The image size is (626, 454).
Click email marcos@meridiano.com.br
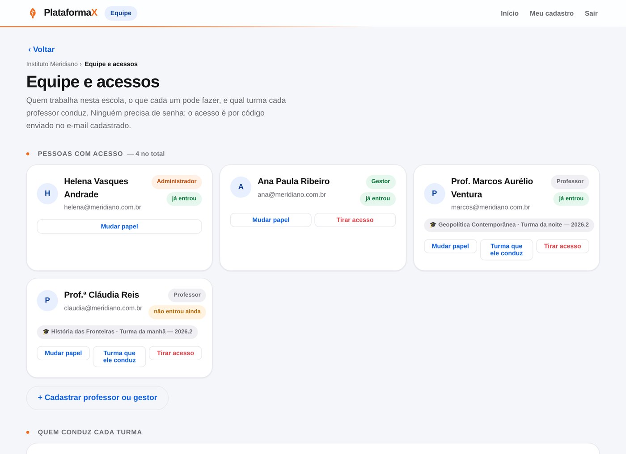point(491,207)
